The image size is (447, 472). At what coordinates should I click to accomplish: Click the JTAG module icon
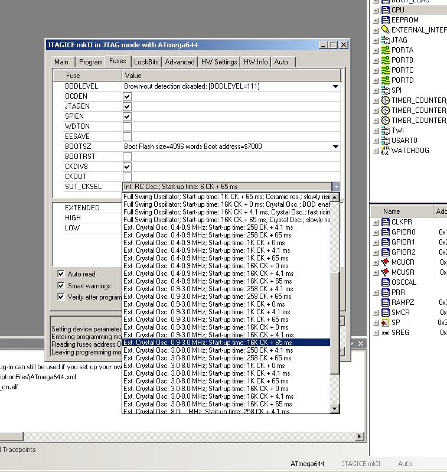[386, 40]
